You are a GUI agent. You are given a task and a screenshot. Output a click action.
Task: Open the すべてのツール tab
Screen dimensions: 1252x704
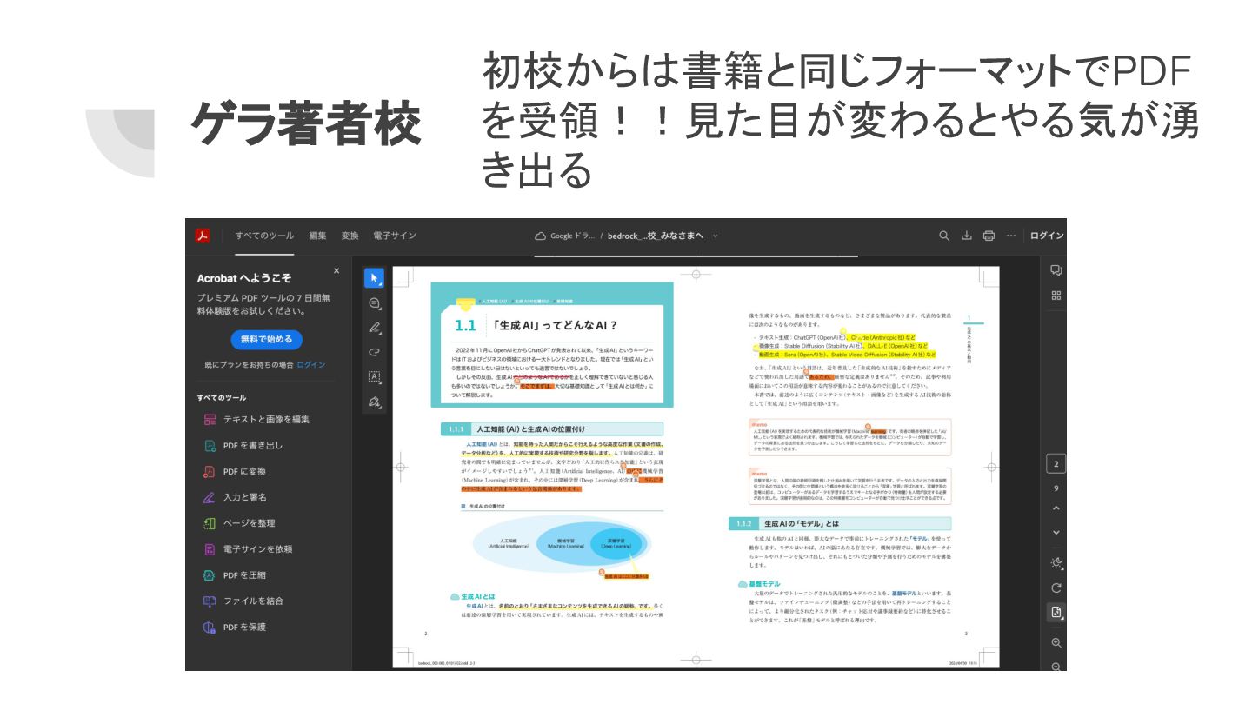coord(264,236)
